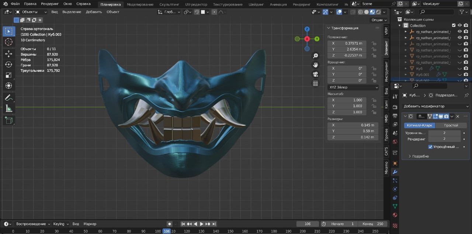Open the XYZ Эйлер rotation mode dropdown
This screenshot has height=234, width=472.
point(353,87)
